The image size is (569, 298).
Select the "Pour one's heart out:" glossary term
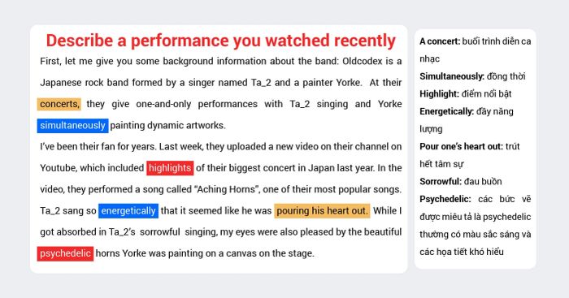pyautogui.click(x=461, y=146)
